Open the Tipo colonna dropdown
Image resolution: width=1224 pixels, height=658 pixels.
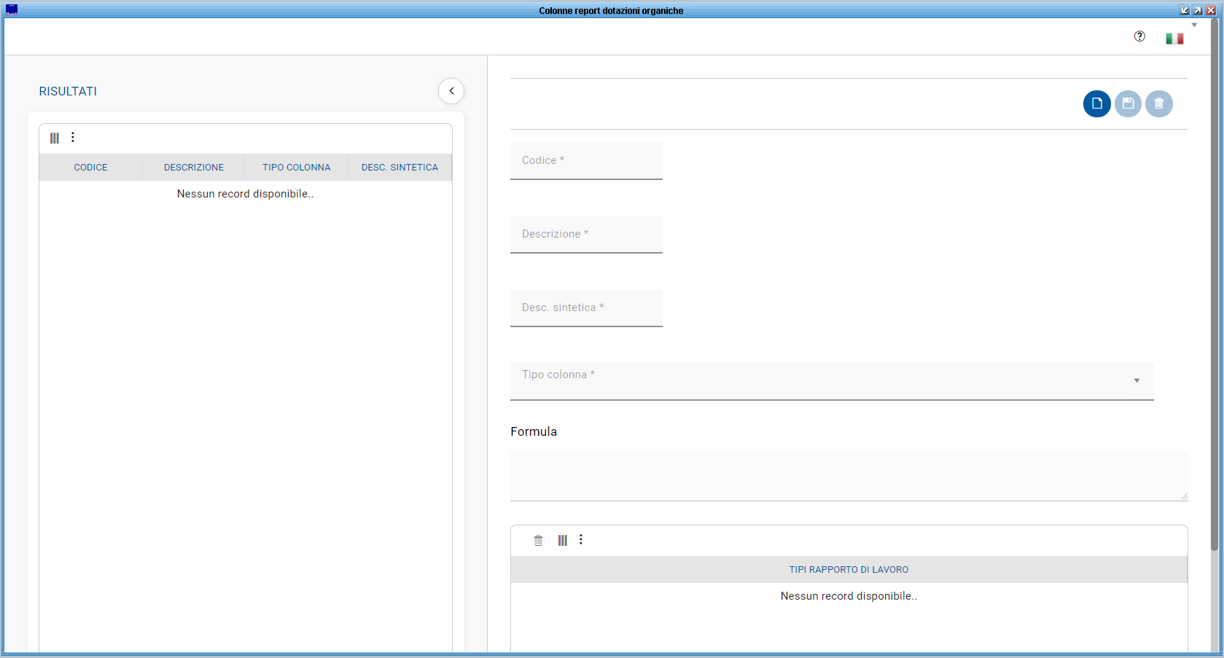pos(832,381)
